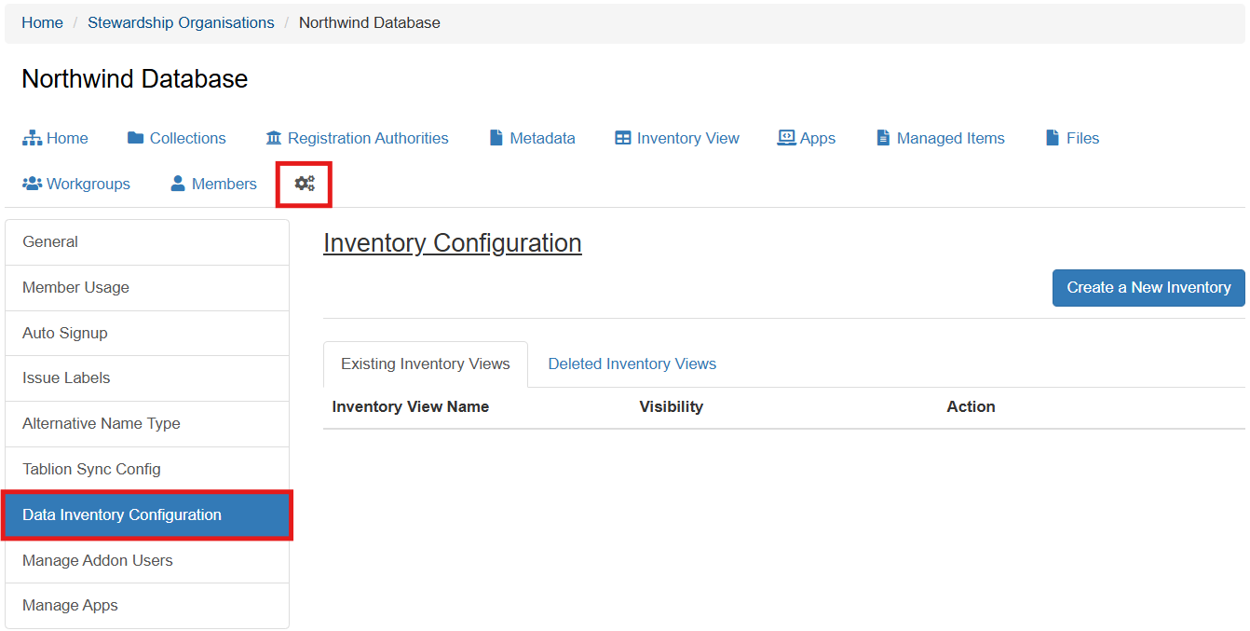
Task: Select Member Usage in sidebar
Action: pos(75,287)
